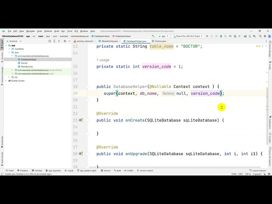Go to the previous highlighted problem arrow
The height and width of the screenshot is (204, 272).
point(263,46)
